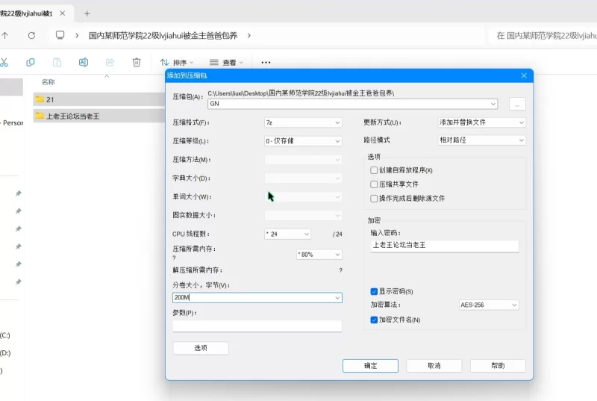597x401 pixels.
Task: Click the Rename icon in Explorer toolbar
Action: 84,63
